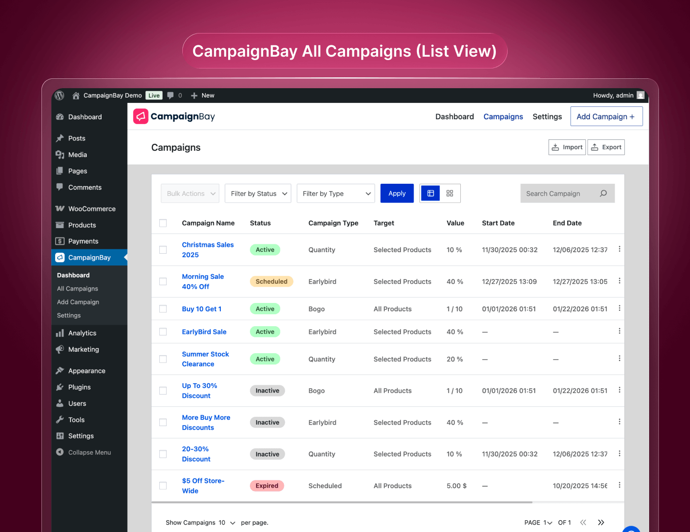Click the search magnifier icon

click(603, 194)
